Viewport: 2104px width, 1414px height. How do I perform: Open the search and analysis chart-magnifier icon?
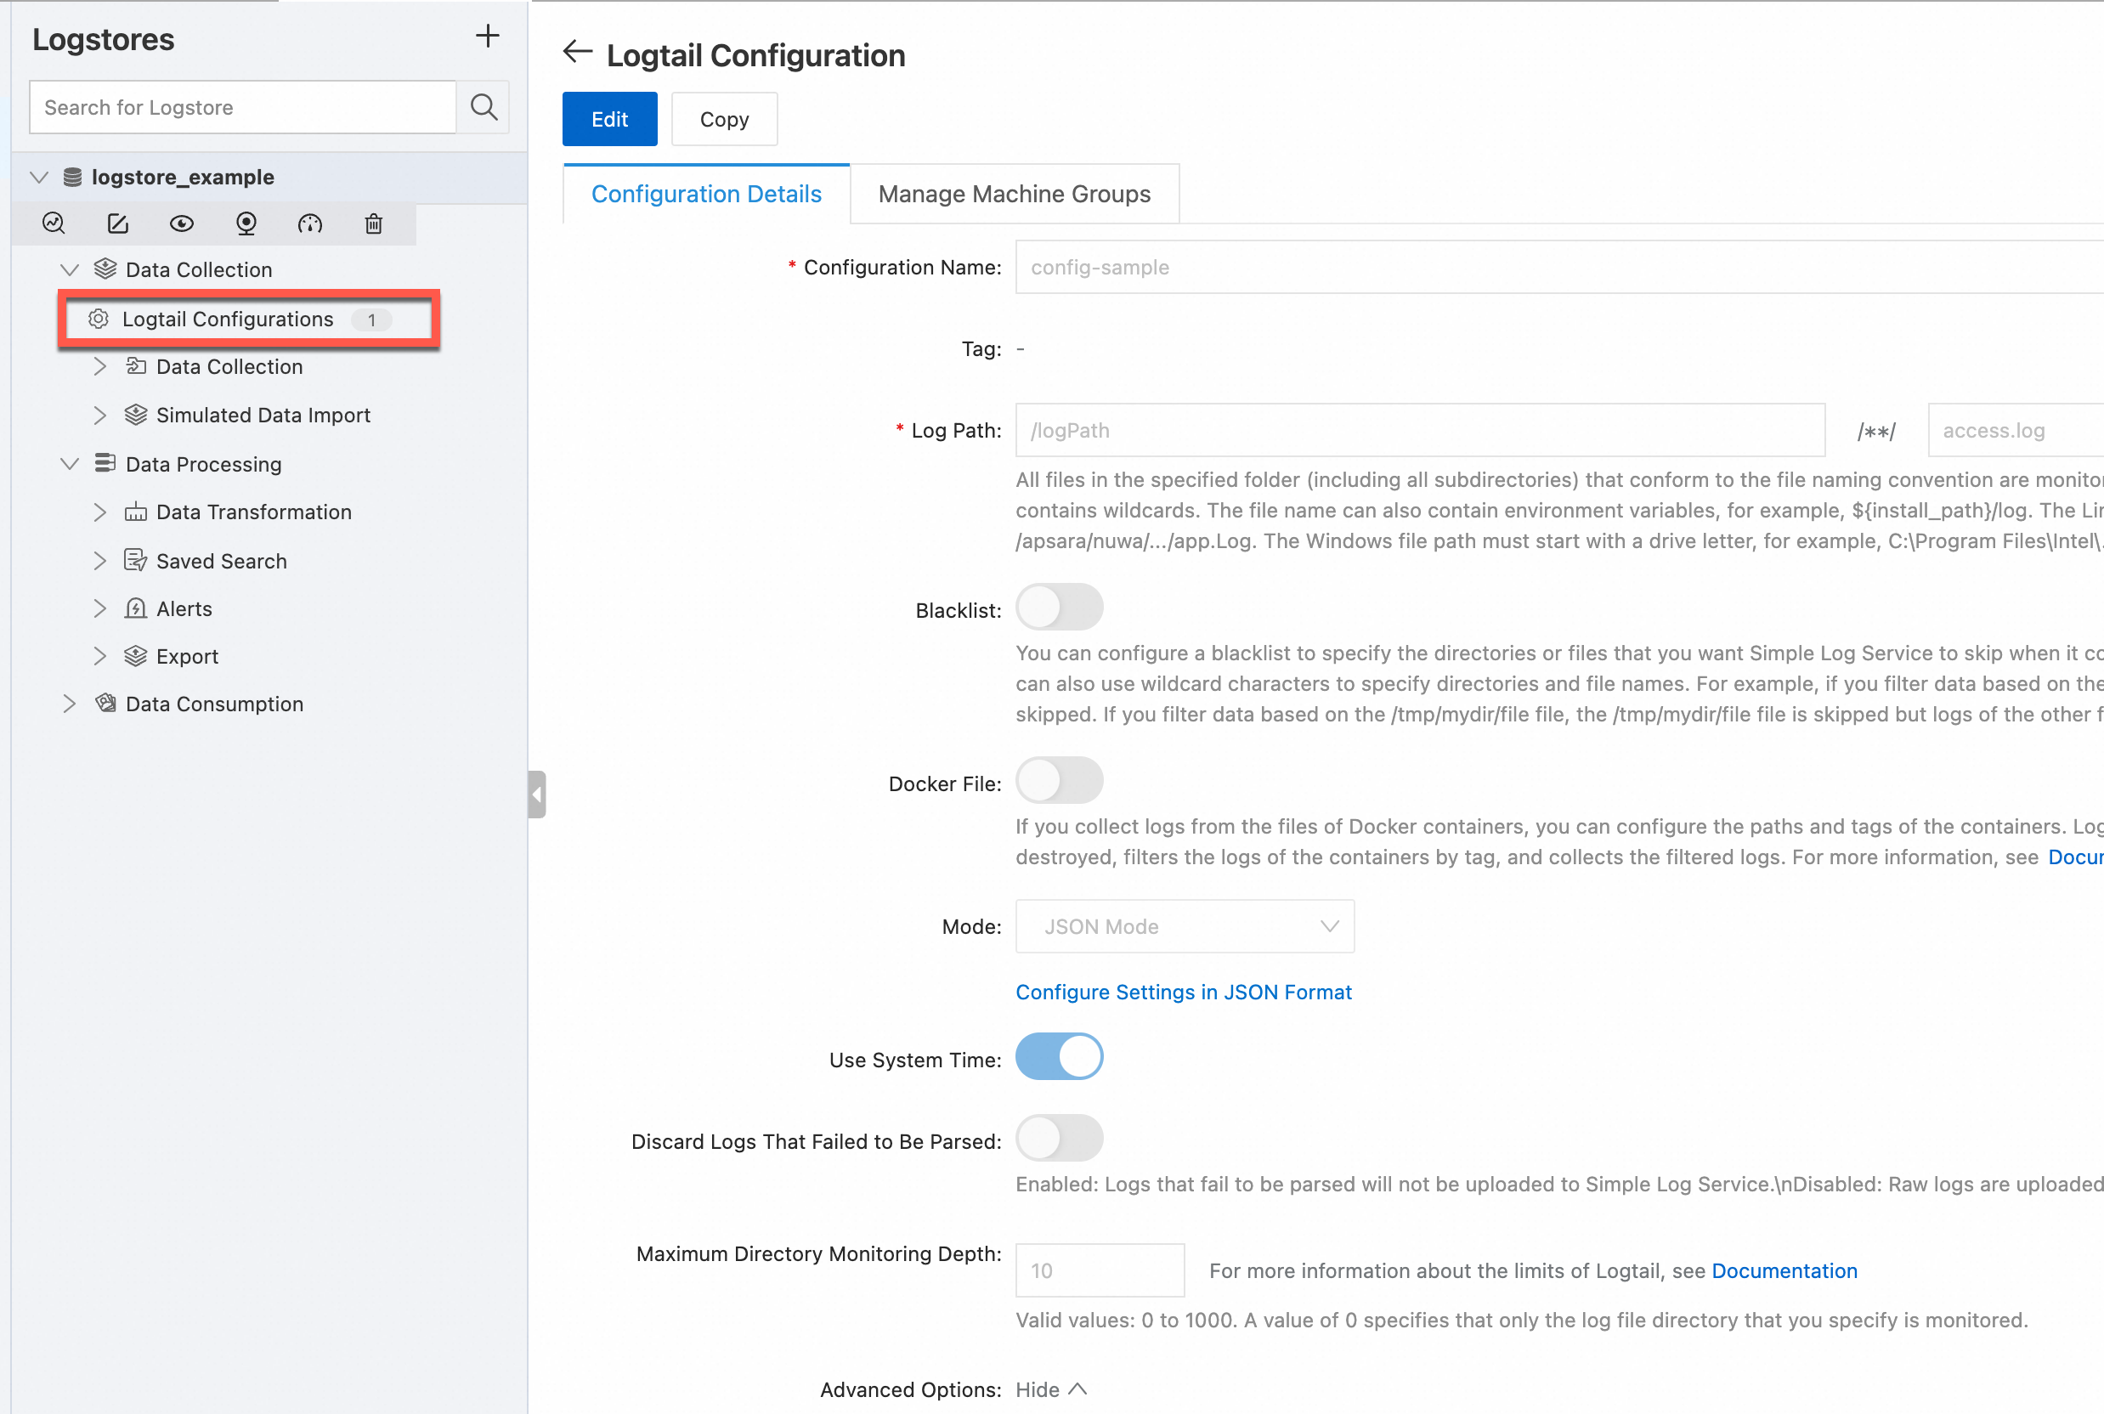[54, 223]
